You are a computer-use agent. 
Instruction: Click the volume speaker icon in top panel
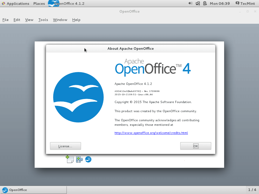[x=190, y=4]
